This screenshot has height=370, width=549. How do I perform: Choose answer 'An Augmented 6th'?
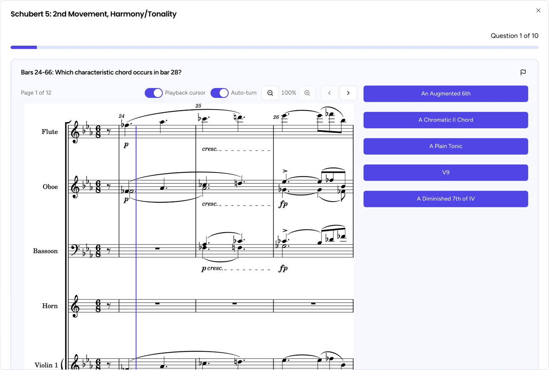pos(446,94)
